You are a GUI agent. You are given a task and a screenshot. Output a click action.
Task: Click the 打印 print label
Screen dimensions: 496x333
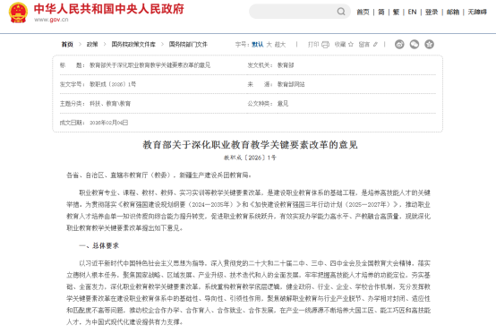click(x=313, y=45)
